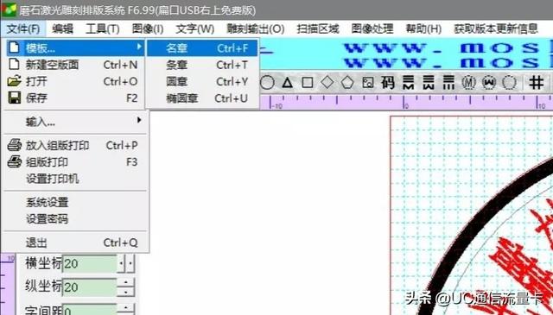Click the 码 code tool icon
Screen dimensions: 553x315
pos(388,83)
